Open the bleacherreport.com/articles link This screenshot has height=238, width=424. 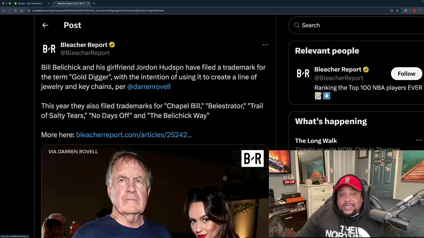click(134, 135)
